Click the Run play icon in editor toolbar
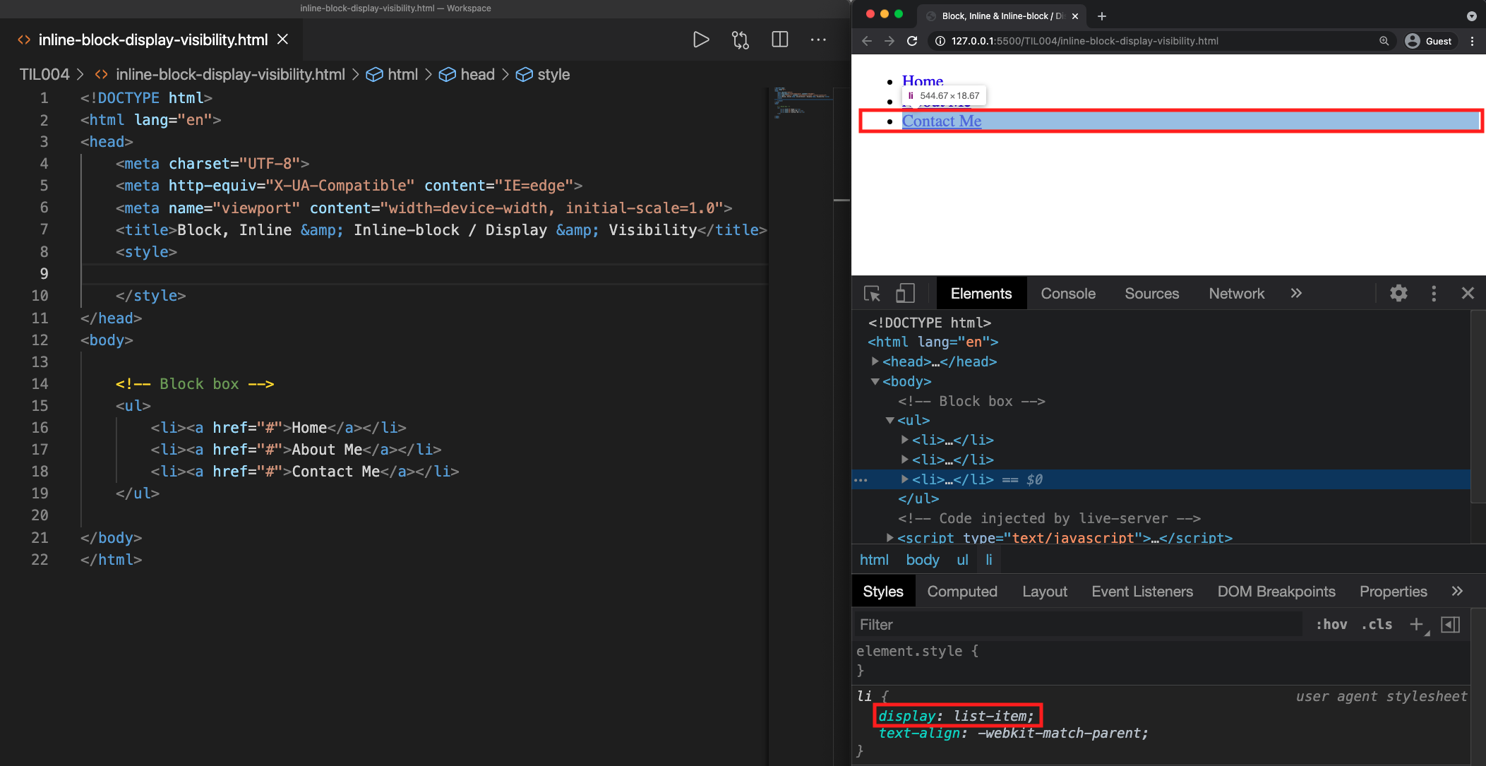The width and height of the screenshot is (1486, 766). pos(700,40)
